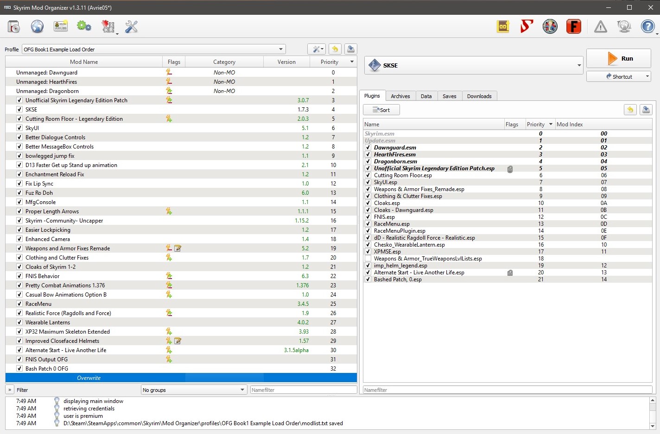Toggle the FNIS.esp plugin checkbox
Viewport: 660px width, 434px height.
[x=368, y=217]
